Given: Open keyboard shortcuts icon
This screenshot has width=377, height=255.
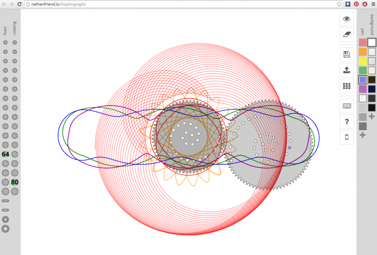Looking at the screenshot, I should [347, 106].
